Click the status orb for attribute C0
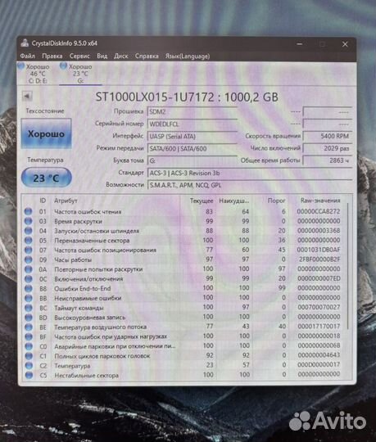 [x=28, y=346]
